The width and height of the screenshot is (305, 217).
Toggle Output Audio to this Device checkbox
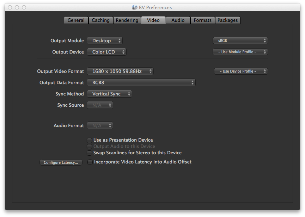[x=89, y=147]
